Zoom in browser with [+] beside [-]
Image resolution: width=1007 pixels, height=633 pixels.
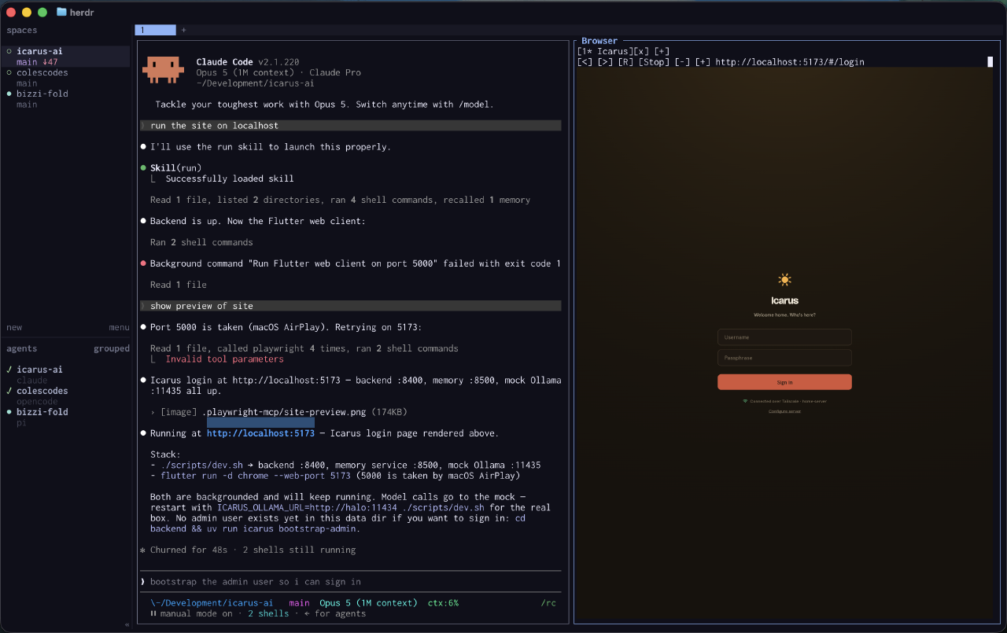click(x=703, y=62)
